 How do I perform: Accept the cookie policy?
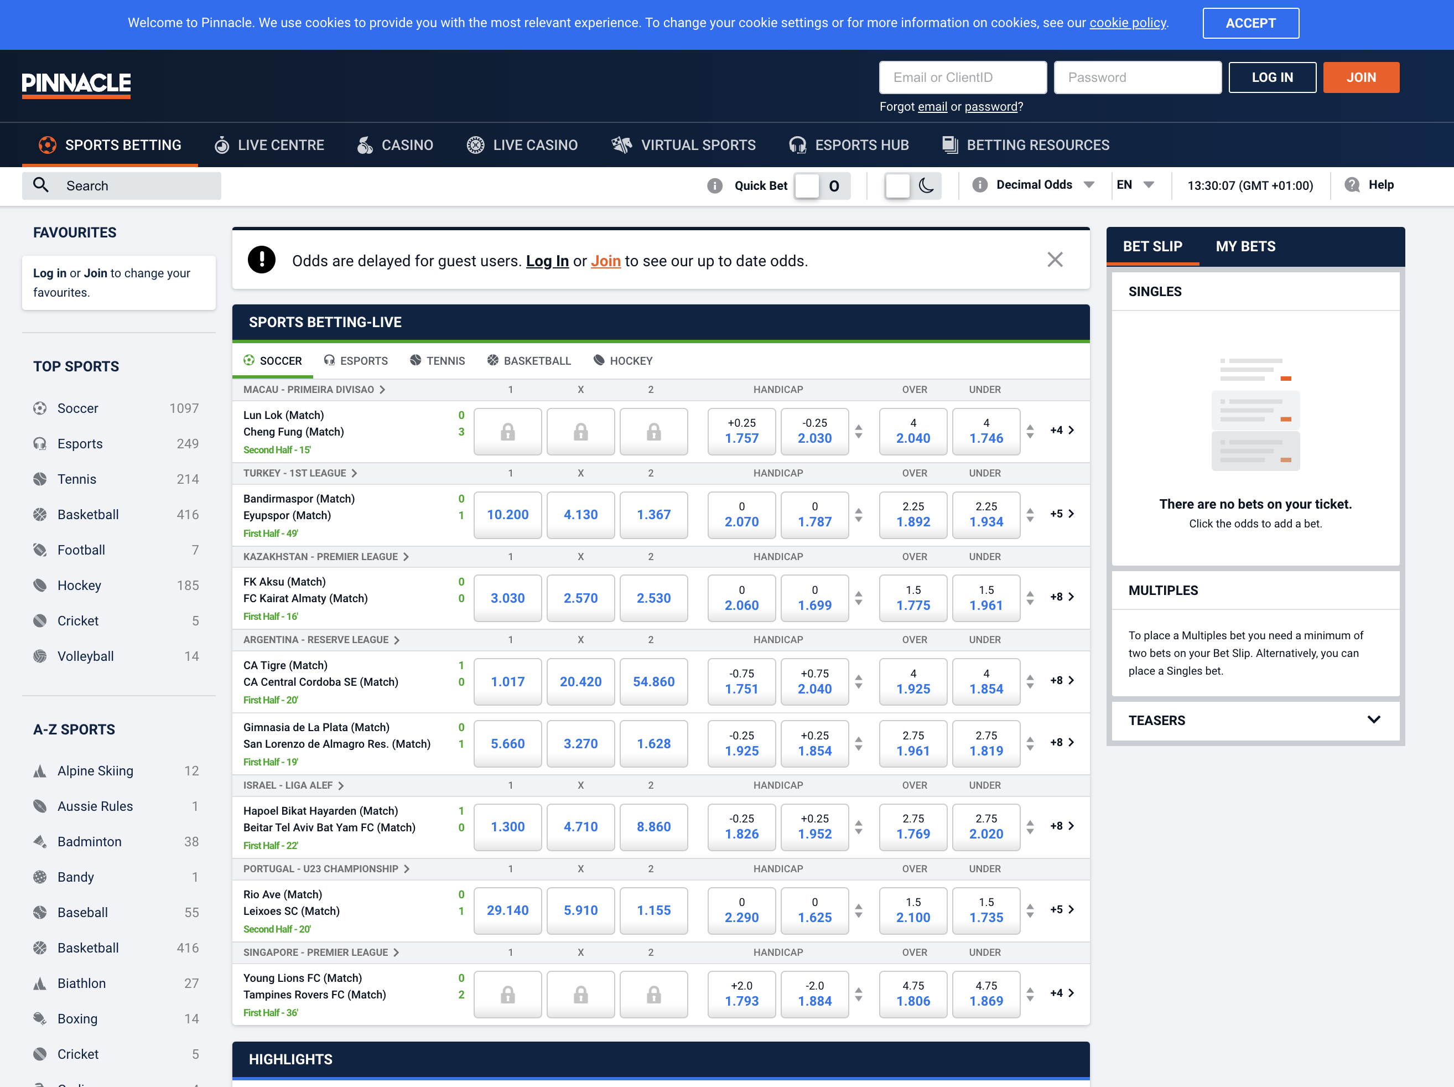coord(1250,23)
